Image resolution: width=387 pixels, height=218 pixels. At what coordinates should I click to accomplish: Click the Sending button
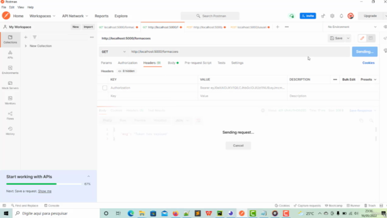(x=365, y=51)
